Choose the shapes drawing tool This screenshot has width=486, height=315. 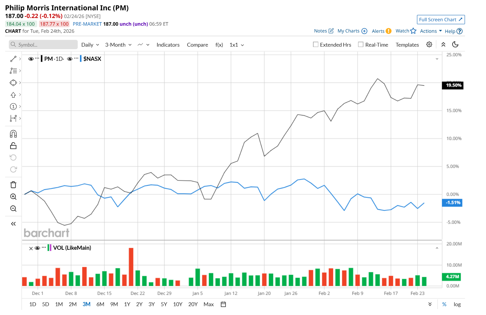click(13, 83)
